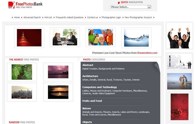
Task: Open the red Christmas tree premium photo
Action: (29, 38)
